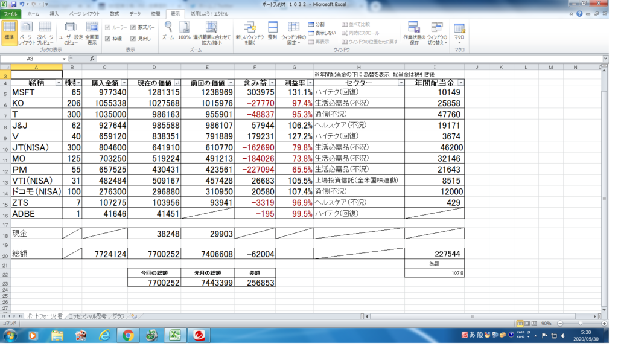Click the Undo icon in quick access toolbar
Viewport: 618px width, 346px height.
click(22, 4)
